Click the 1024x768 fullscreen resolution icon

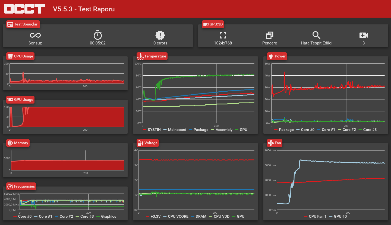[223, 35]
